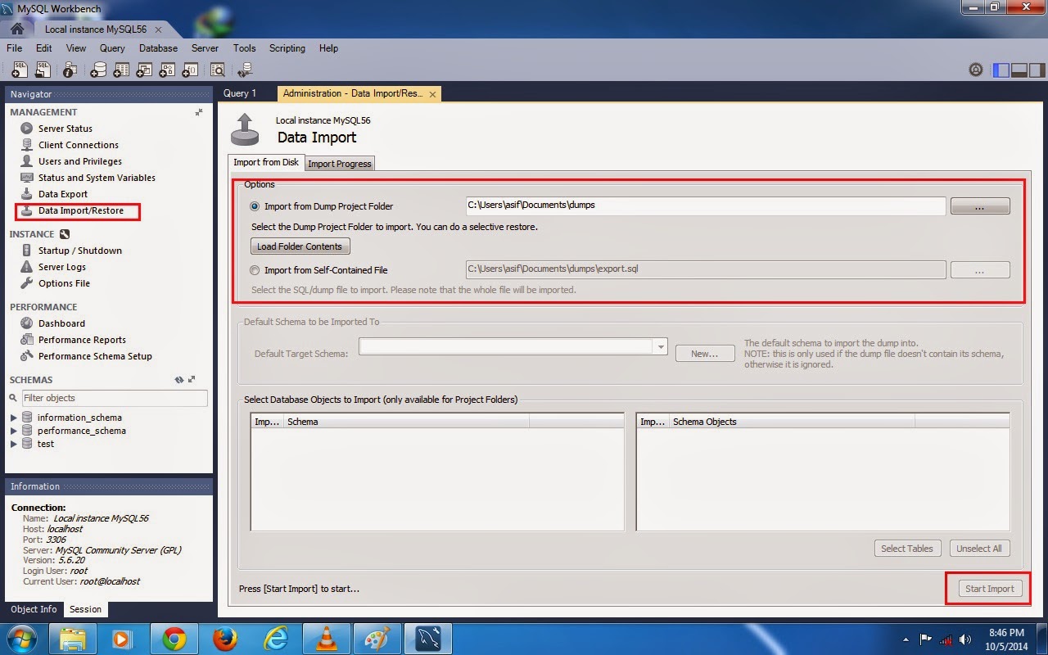Reconnect to DBMS toolbar icon
This screenshot has width=1048, height=655.
(x=245, y=70)
